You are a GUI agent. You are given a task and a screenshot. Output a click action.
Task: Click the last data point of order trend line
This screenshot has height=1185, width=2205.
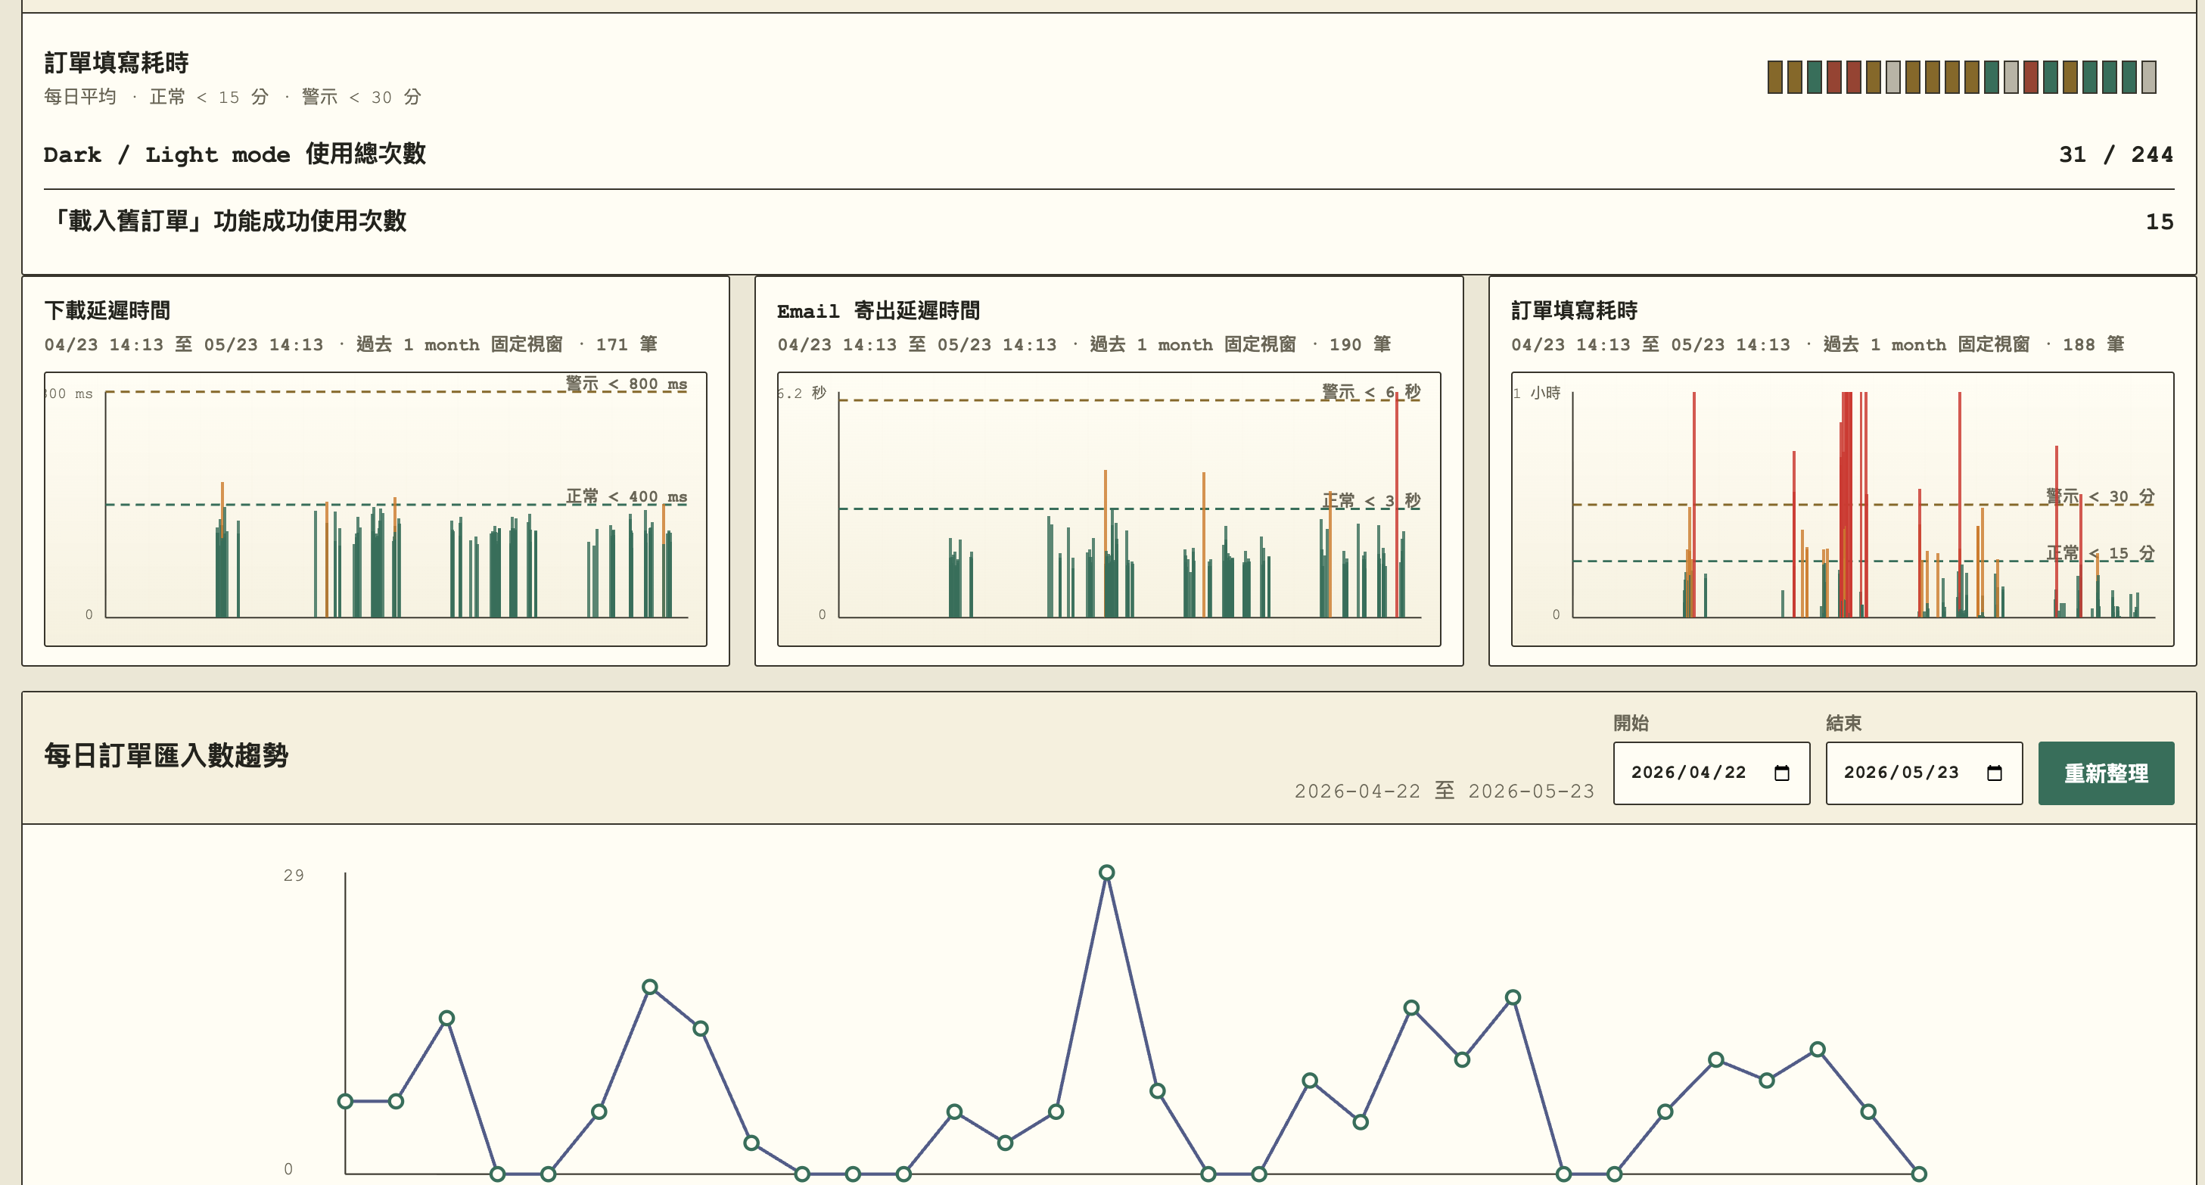point(1919,1174)
